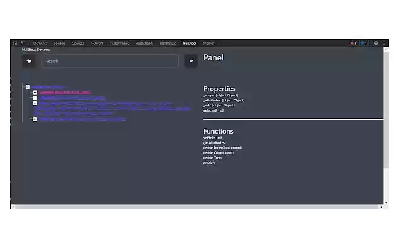Click the inspect element cursor icon
This screenshot has width=403, height=252.
click(15, 43)
